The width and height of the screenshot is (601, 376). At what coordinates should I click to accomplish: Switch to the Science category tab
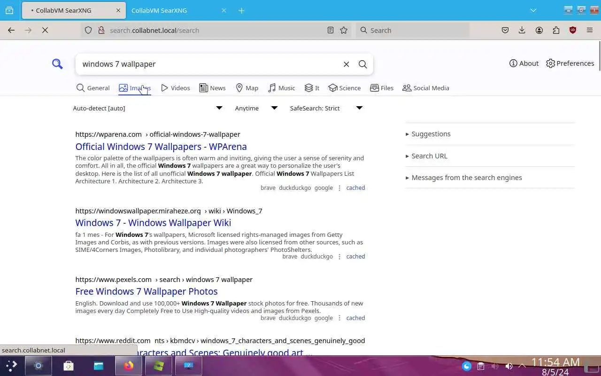pos(345,88)
